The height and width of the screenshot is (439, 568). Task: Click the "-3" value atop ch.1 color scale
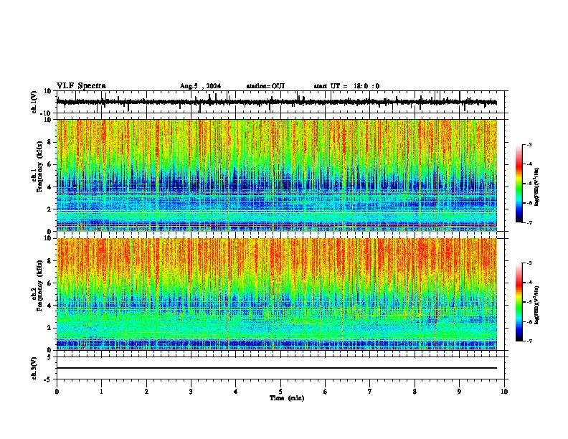coord(529,144)
